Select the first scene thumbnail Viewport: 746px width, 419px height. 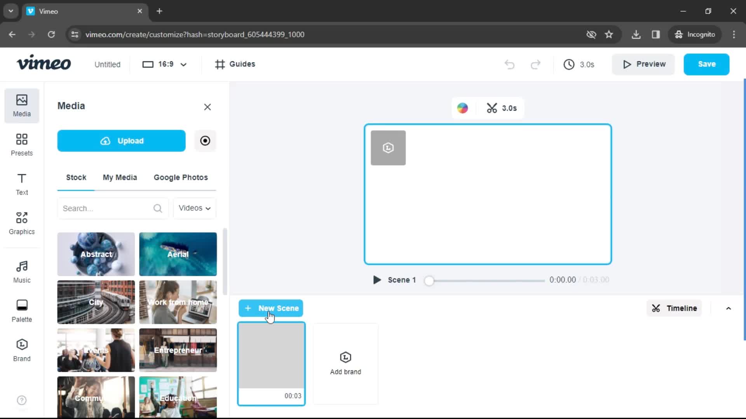click(x=272, y=364)
